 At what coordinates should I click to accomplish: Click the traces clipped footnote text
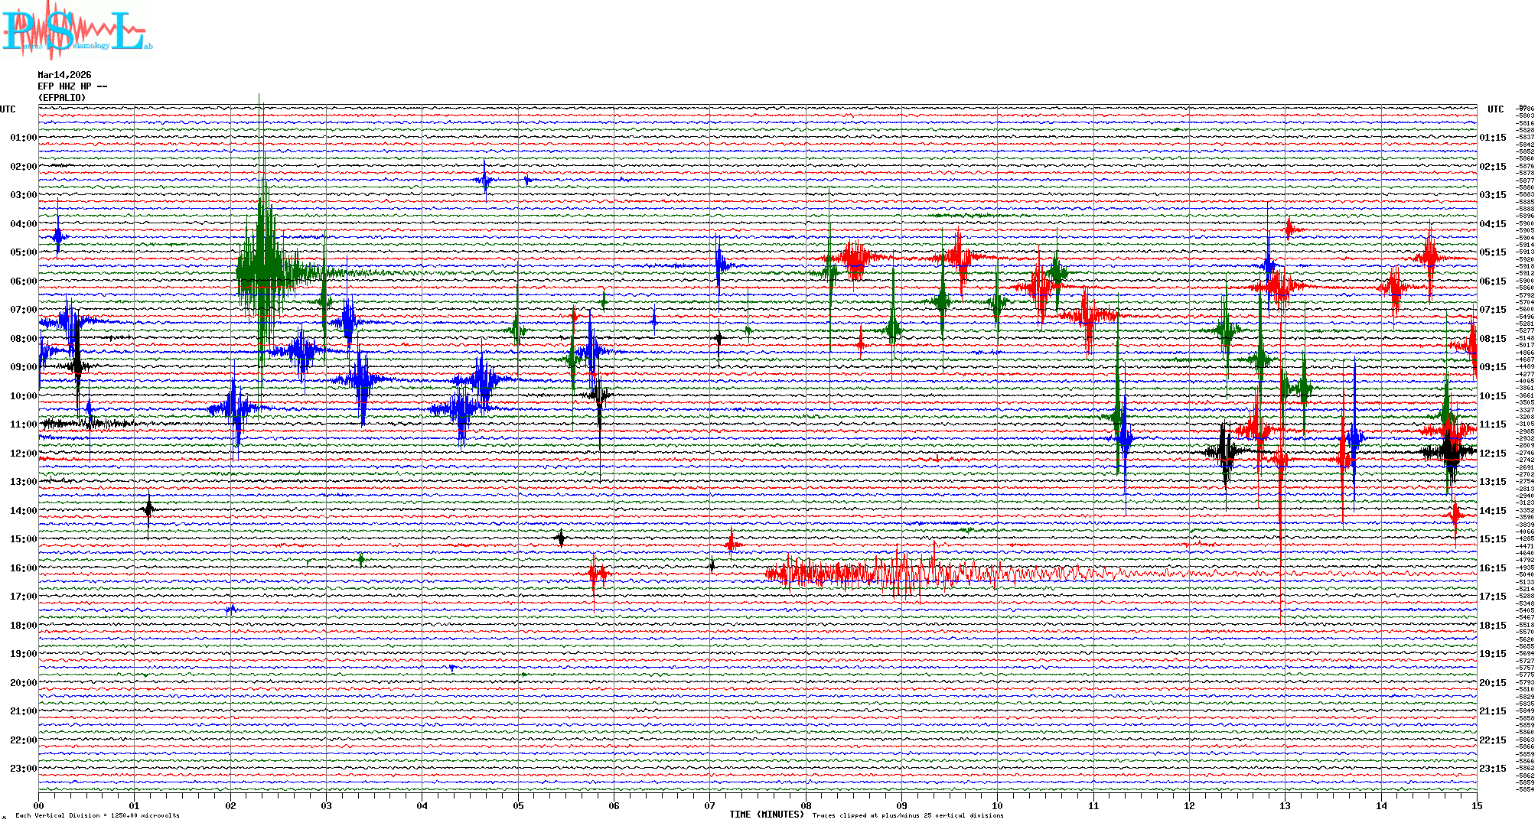coord(907,815)
